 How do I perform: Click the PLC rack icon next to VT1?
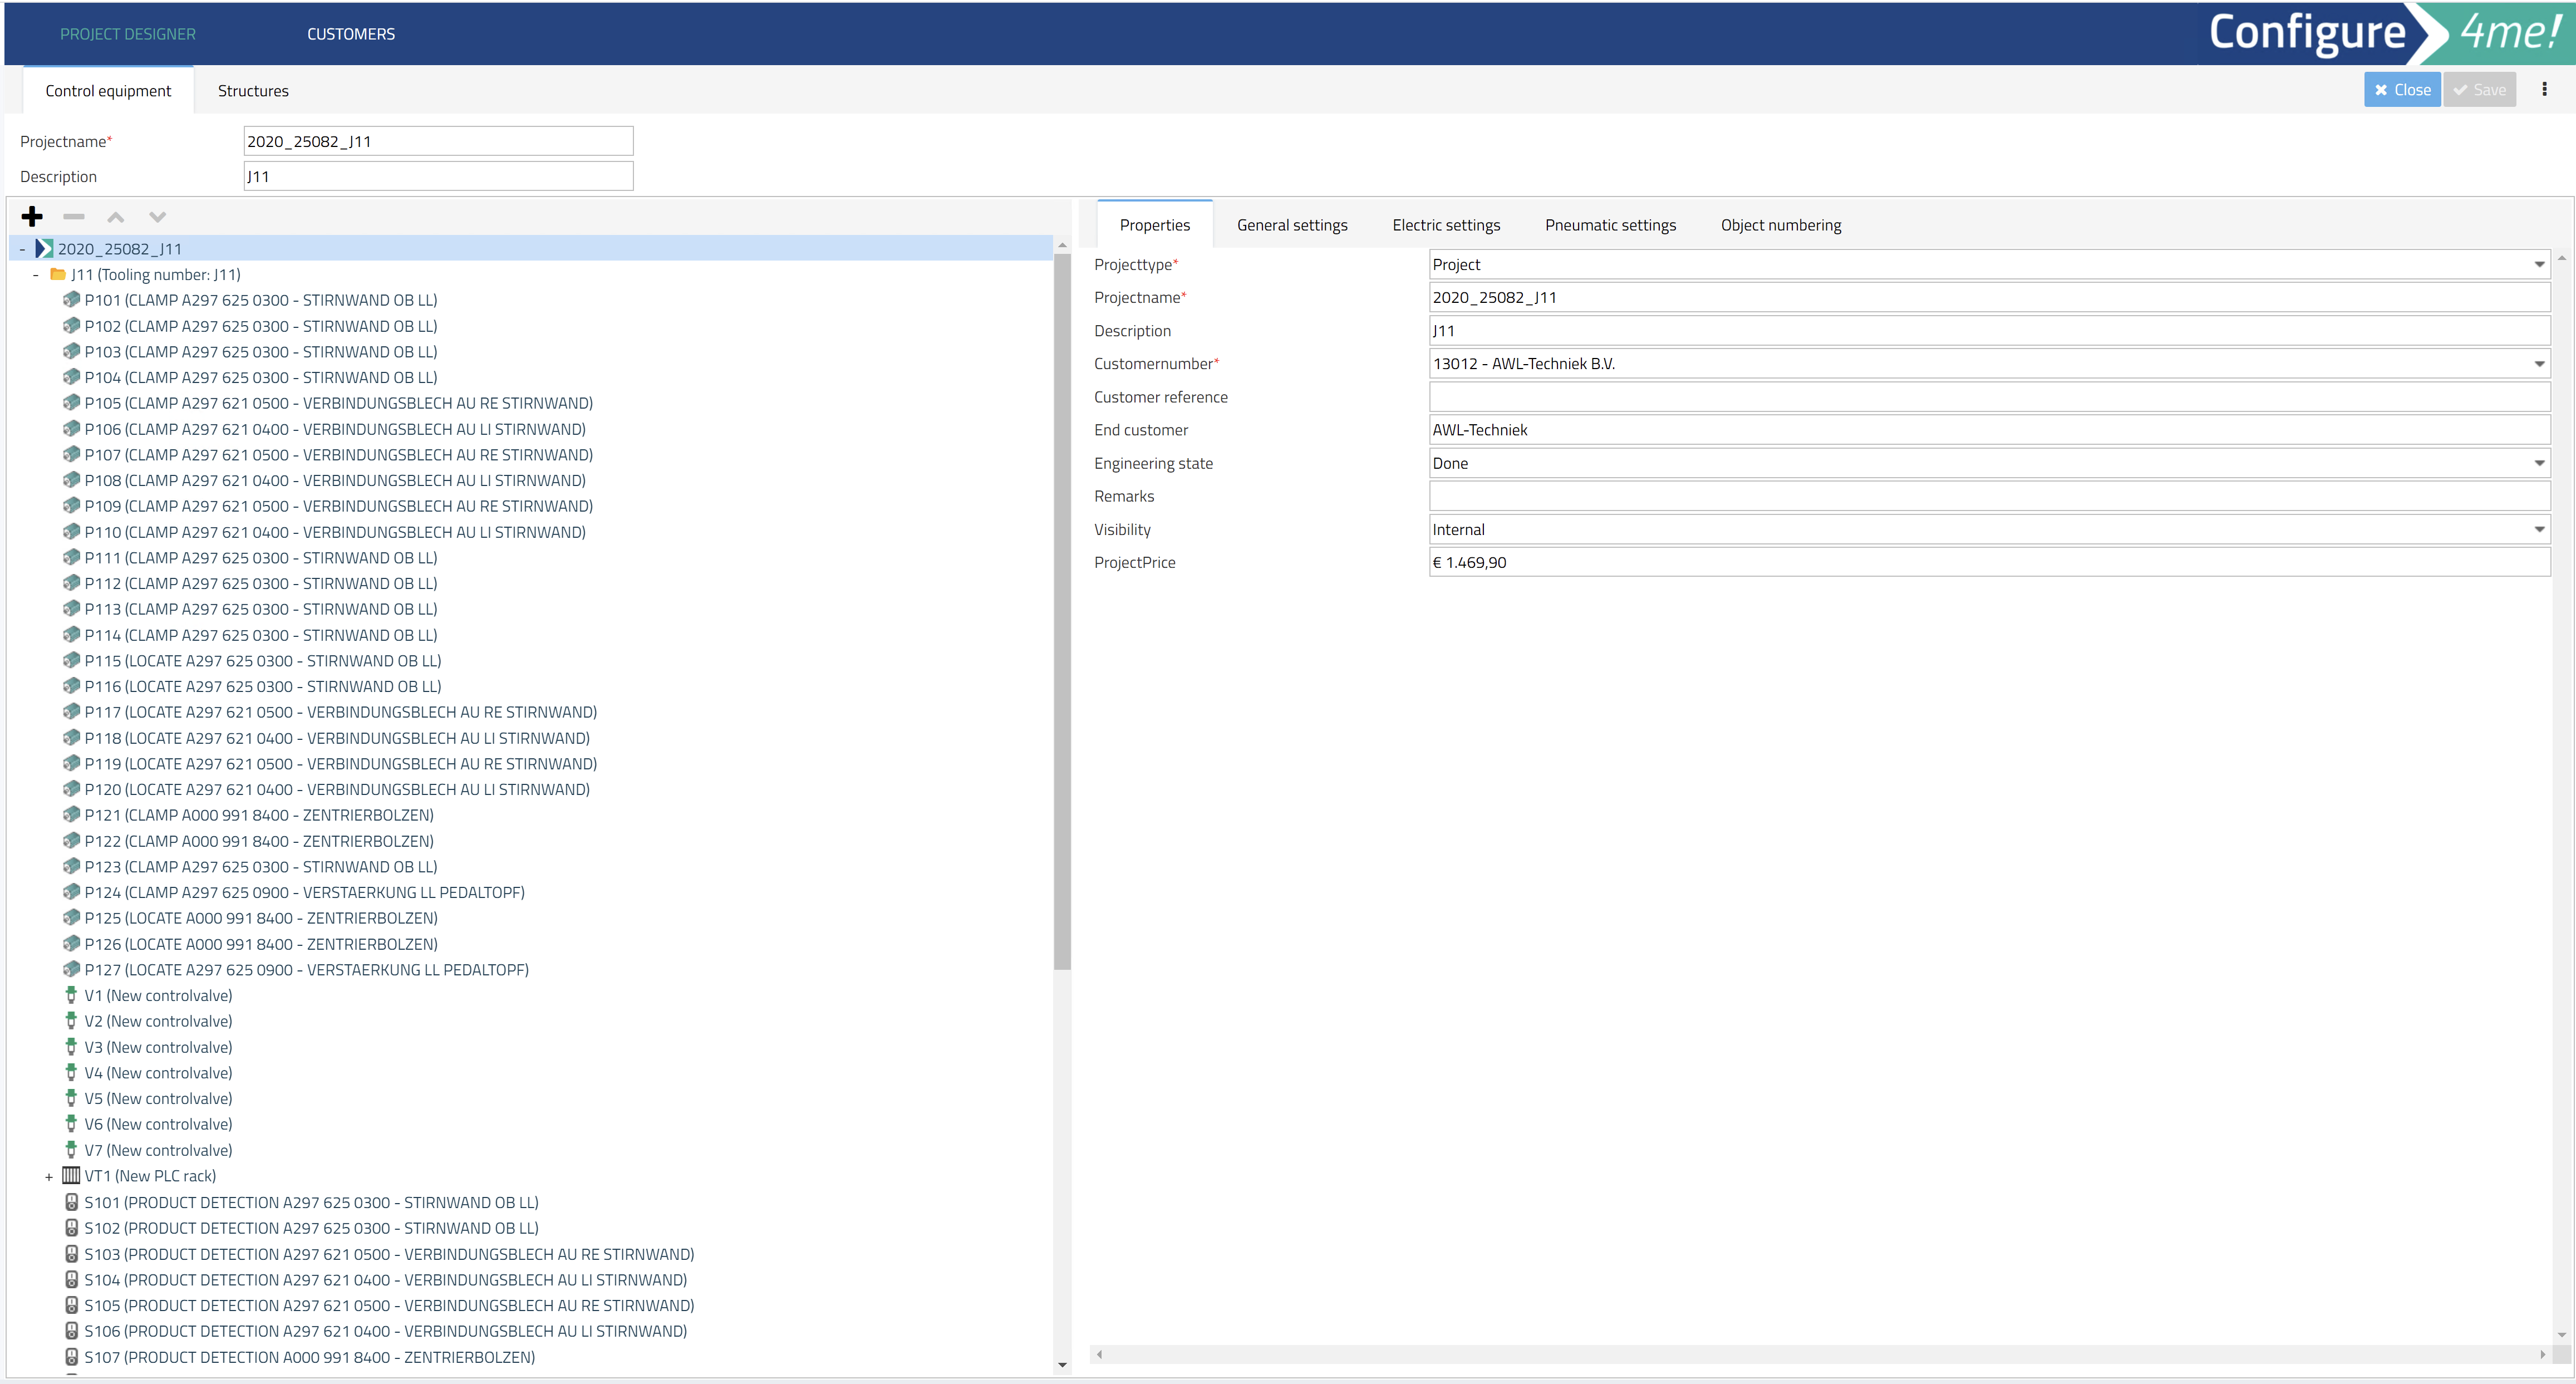coord(71,1175)
